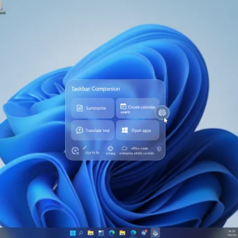Open the system tray clock
238x238 pixels.
232,233
